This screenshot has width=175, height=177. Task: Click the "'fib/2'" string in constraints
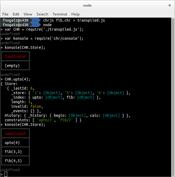pyautogui.click(x=66, y=120)
